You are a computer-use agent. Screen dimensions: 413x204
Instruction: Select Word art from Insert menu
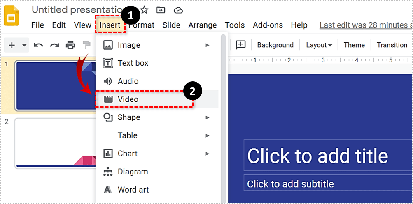tap(133, 190)
